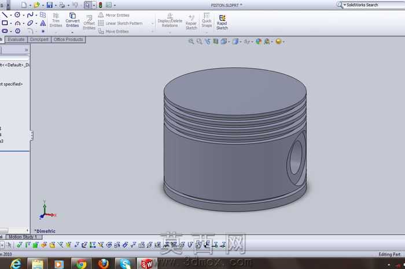
Task: Open the Save dropdown arrow
Action: tap(56, 5)
